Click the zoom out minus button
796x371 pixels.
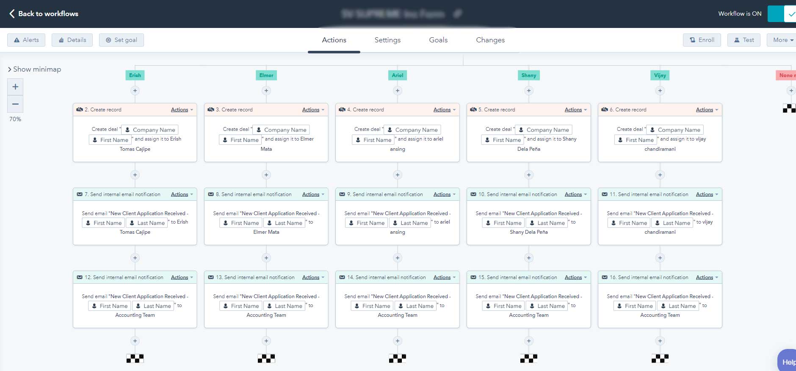pyautogui.click(x=15, y=104)
